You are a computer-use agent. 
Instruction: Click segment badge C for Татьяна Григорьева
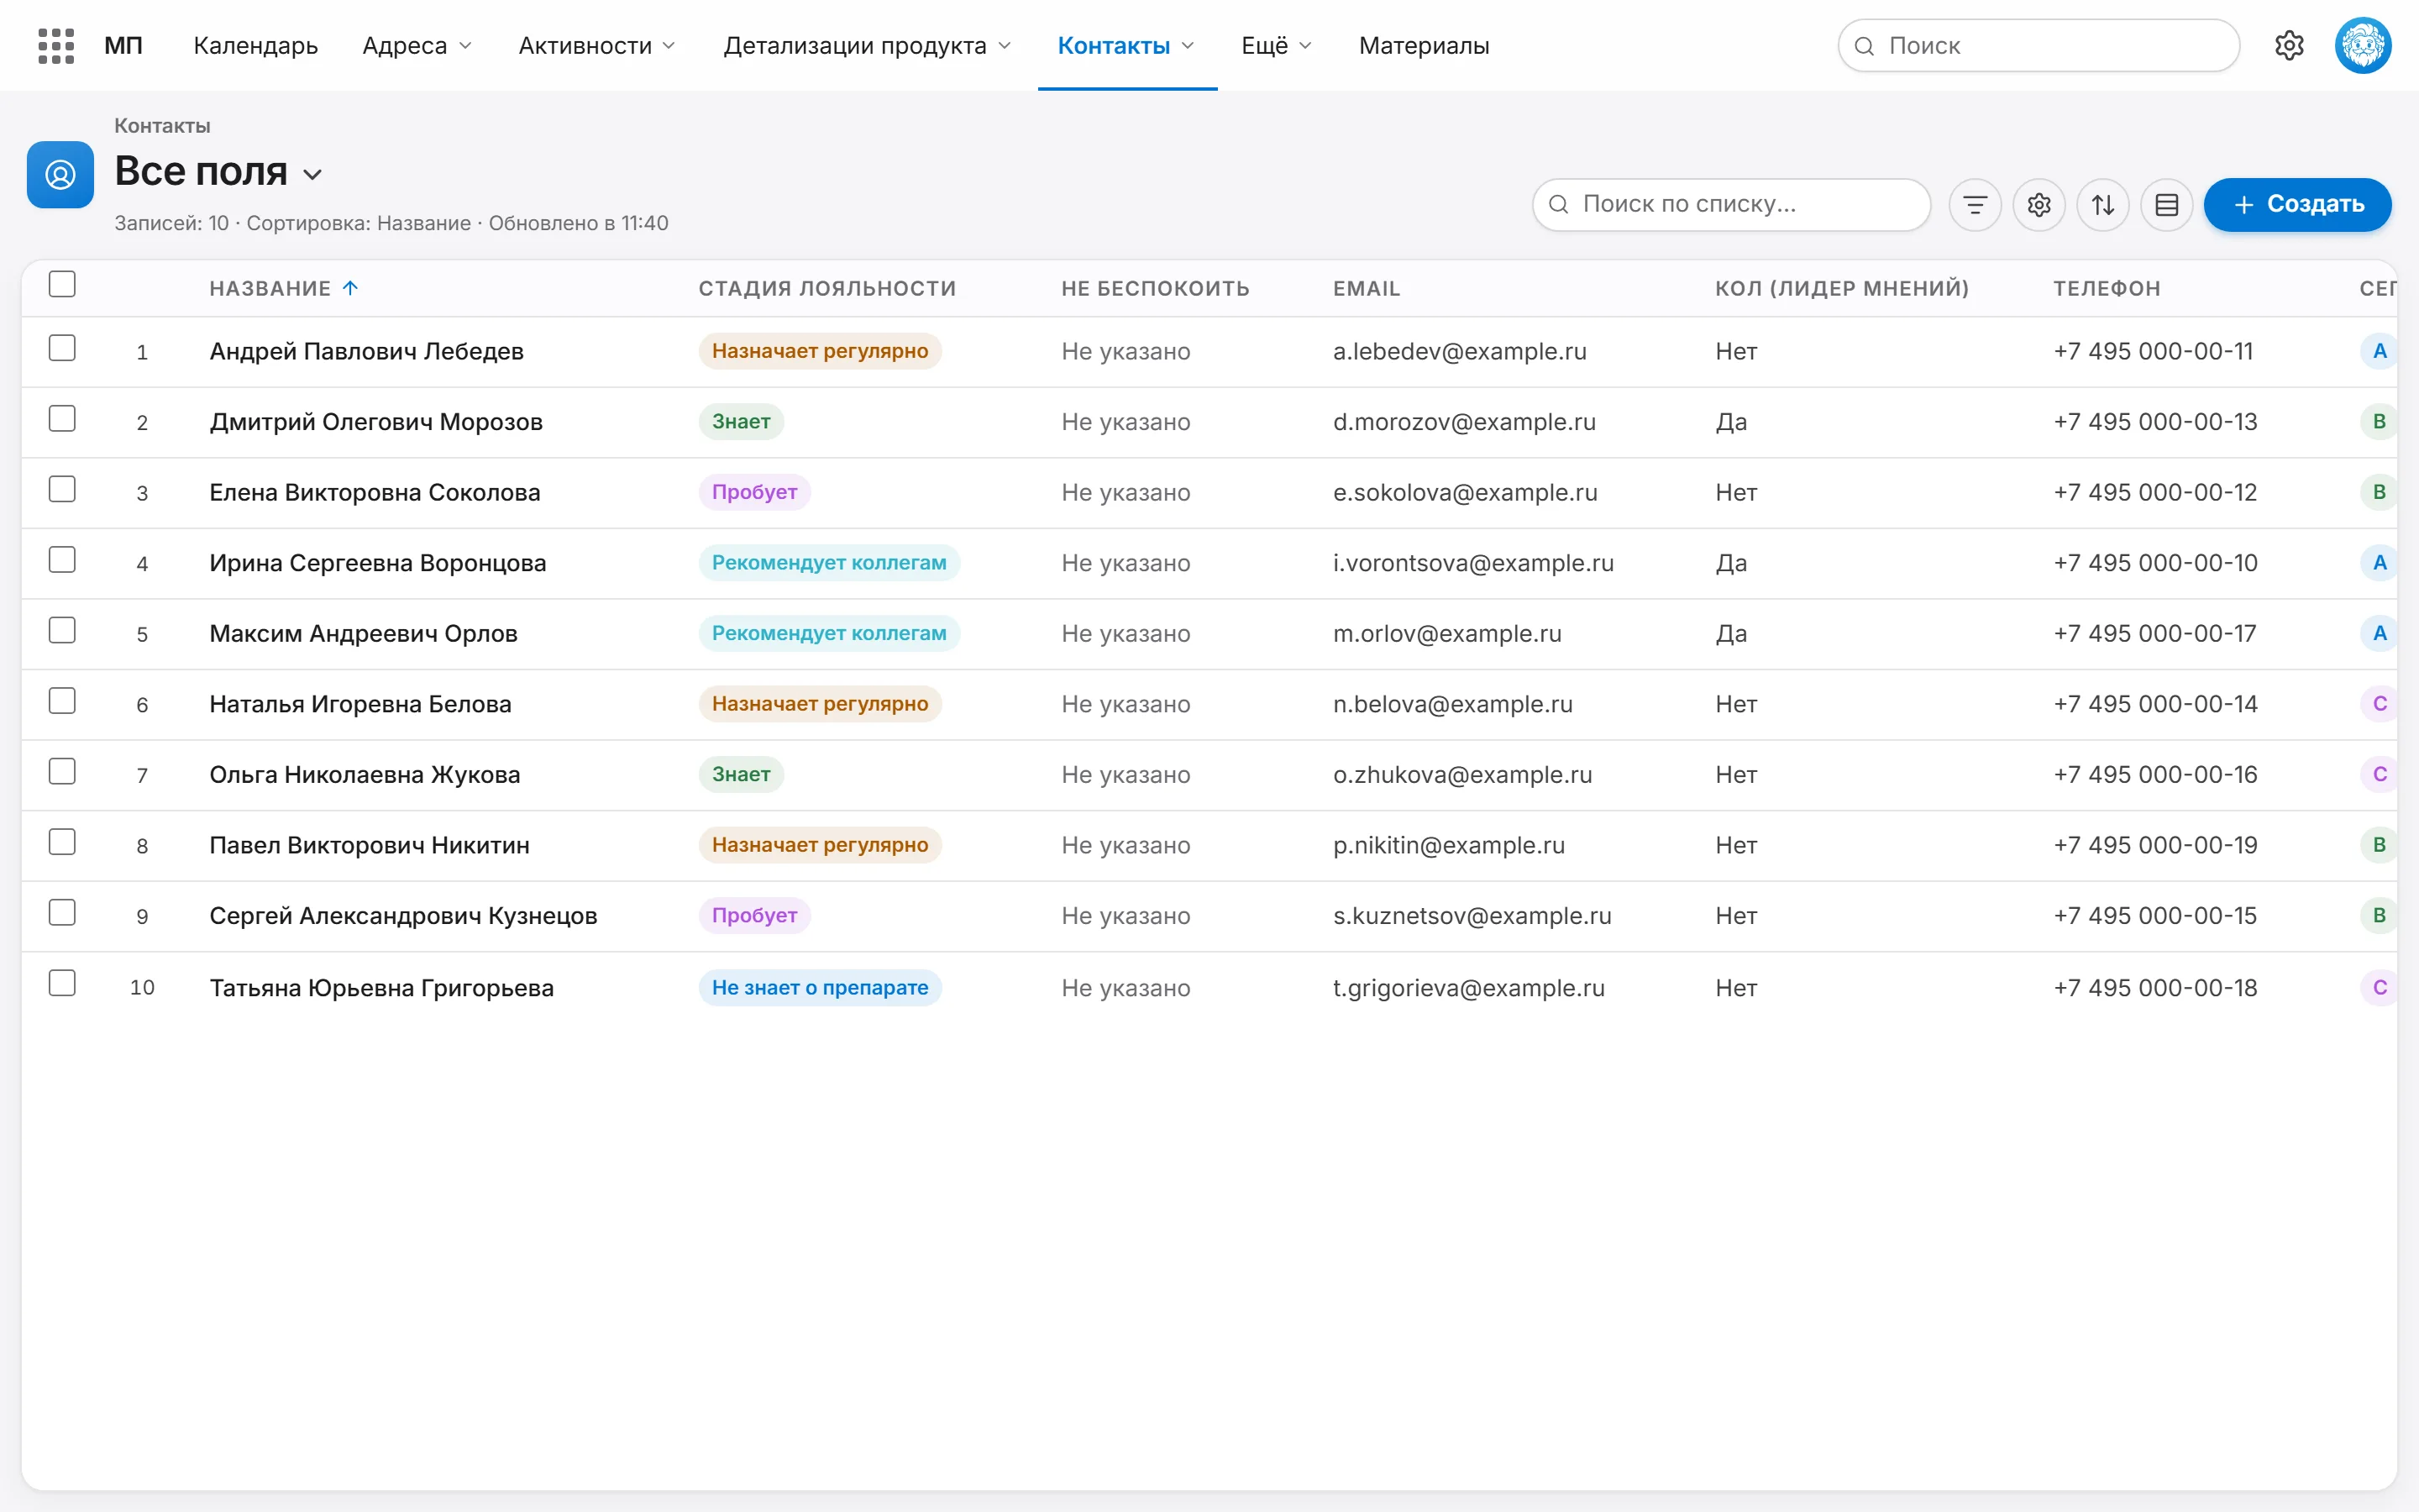tap(2379, 988)
